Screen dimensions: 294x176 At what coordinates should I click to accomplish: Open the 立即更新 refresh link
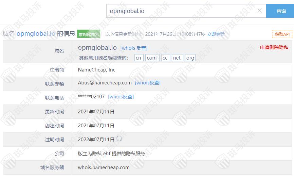click(x=216, y=34)
